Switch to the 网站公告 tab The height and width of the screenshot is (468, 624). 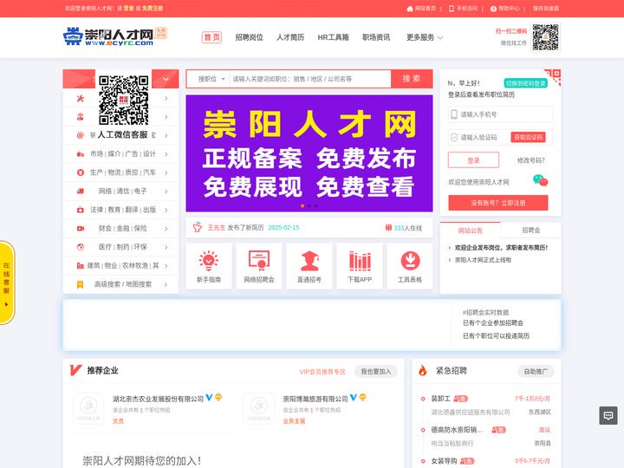click(x=470, y=230)
